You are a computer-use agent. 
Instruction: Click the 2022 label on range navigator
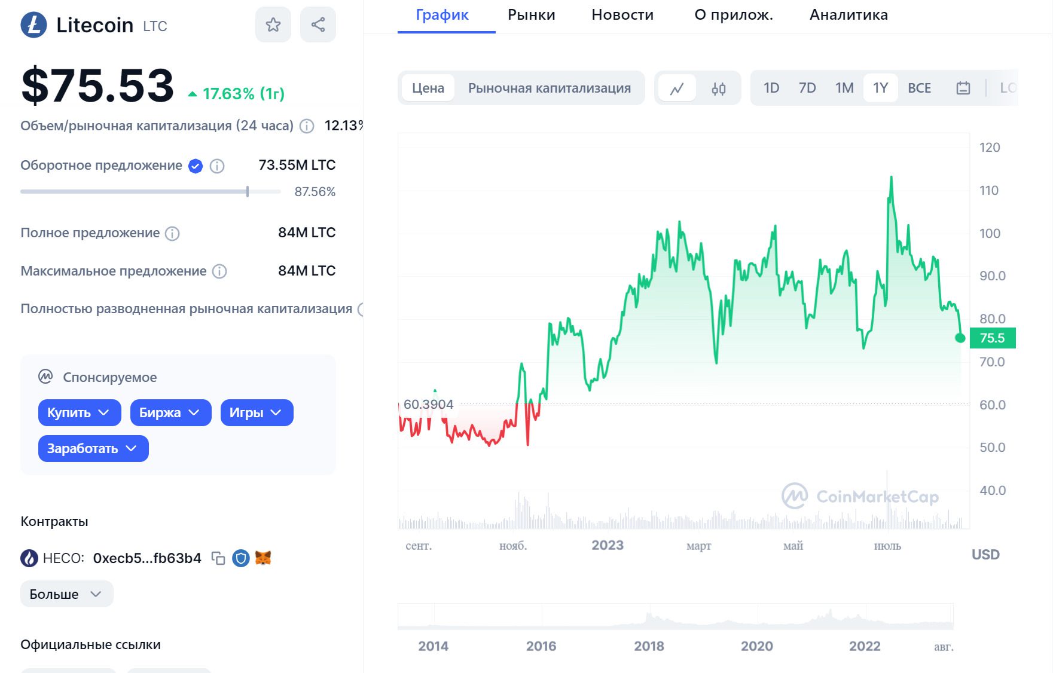pos(865,646)
